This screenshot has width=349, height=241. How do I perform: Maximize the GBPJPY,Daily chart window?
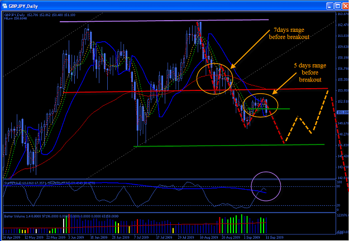pos(337,6)
